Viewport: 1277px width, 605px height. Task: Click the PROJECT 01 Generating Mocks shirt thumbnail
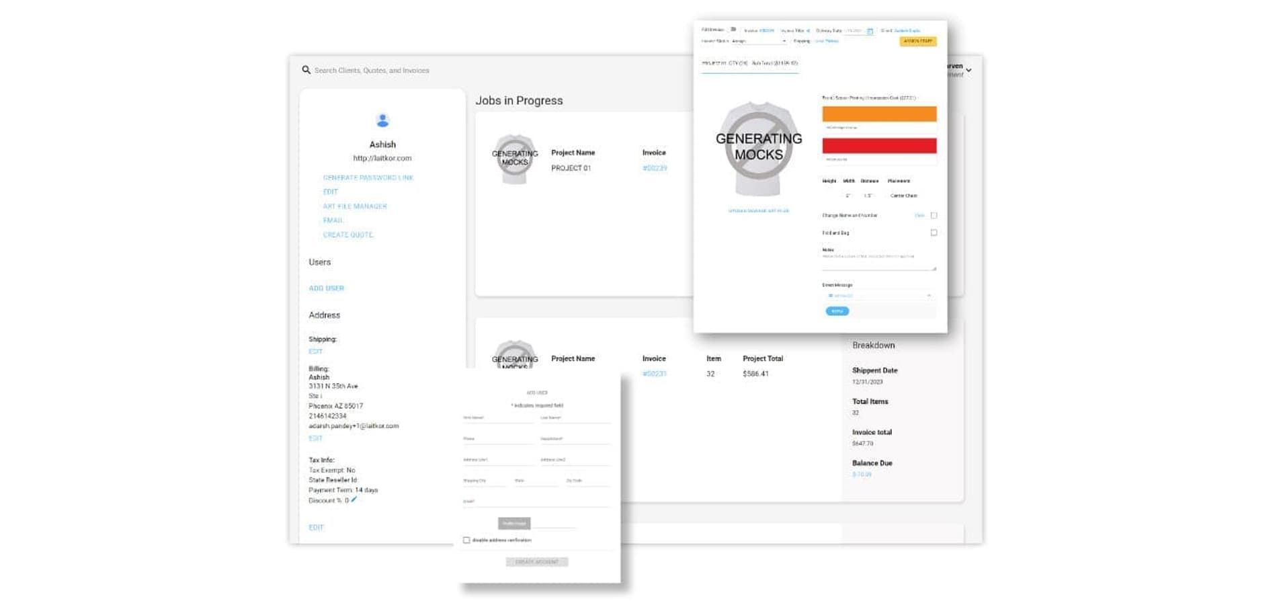click(x=515, y=159)
